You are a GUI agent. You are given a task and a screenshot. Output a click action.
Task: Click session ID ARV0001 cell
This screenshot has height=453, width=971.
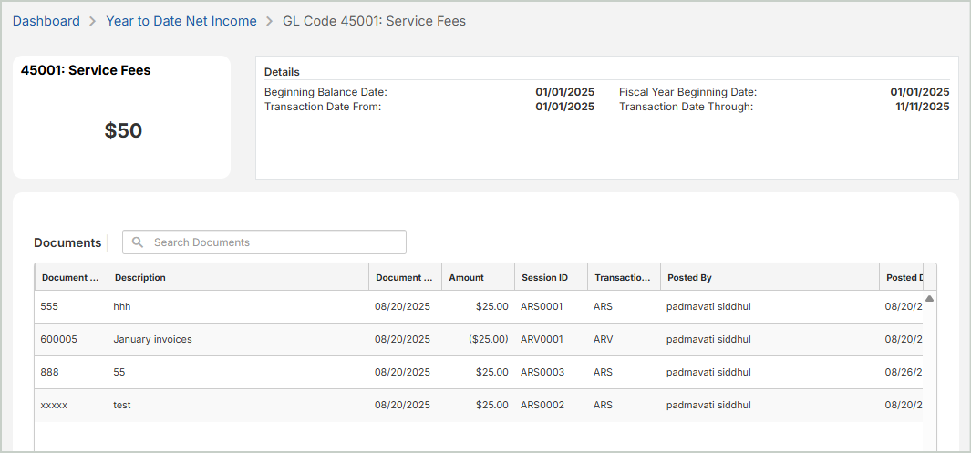(542, 339)
